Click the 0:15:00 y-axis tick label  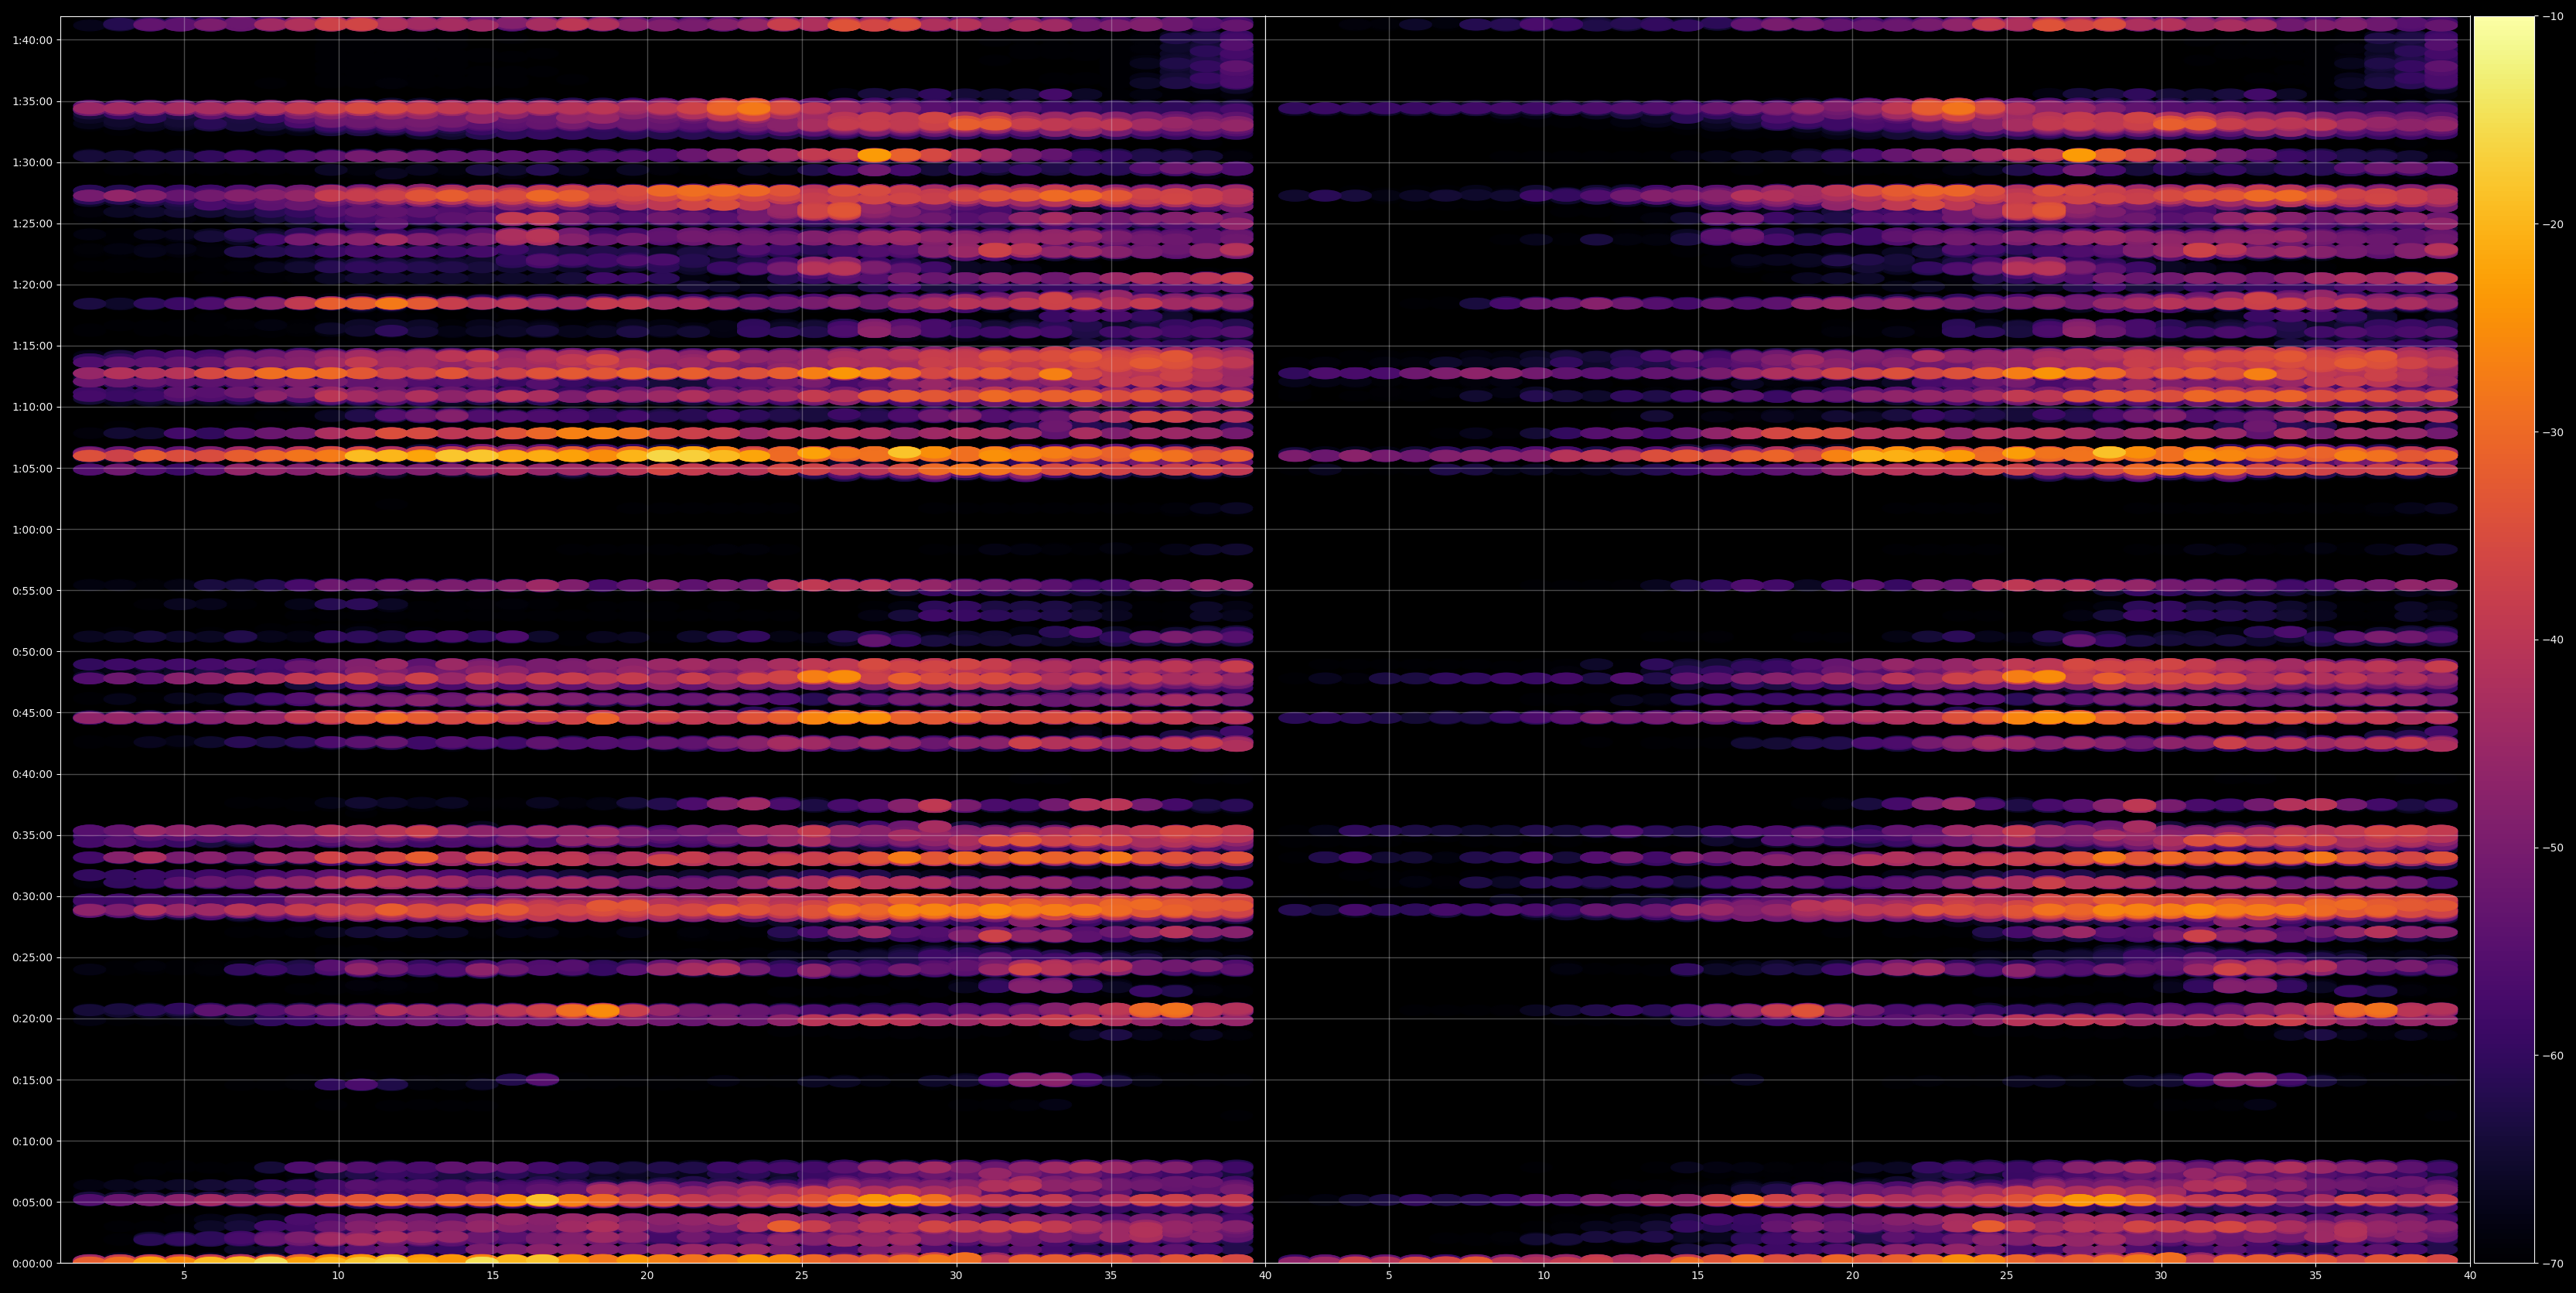[x=32, y=1080]
